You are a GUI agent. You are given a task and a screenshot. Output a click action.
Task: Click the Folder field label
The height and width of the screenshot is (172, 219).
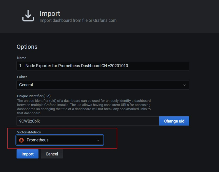click(22, 77)
